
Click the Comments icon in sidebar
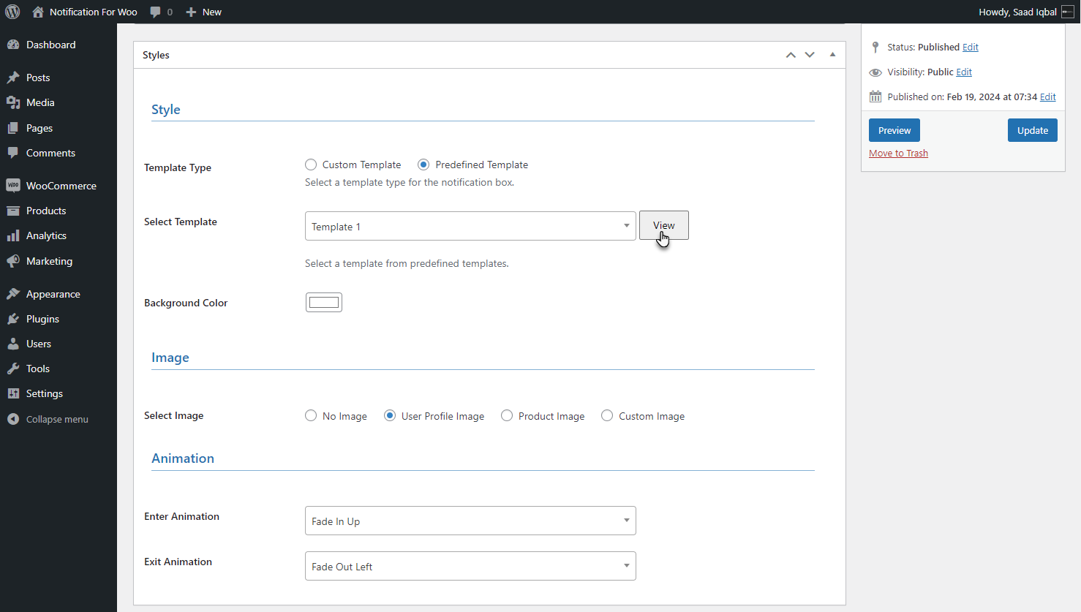tap(13, 153)
